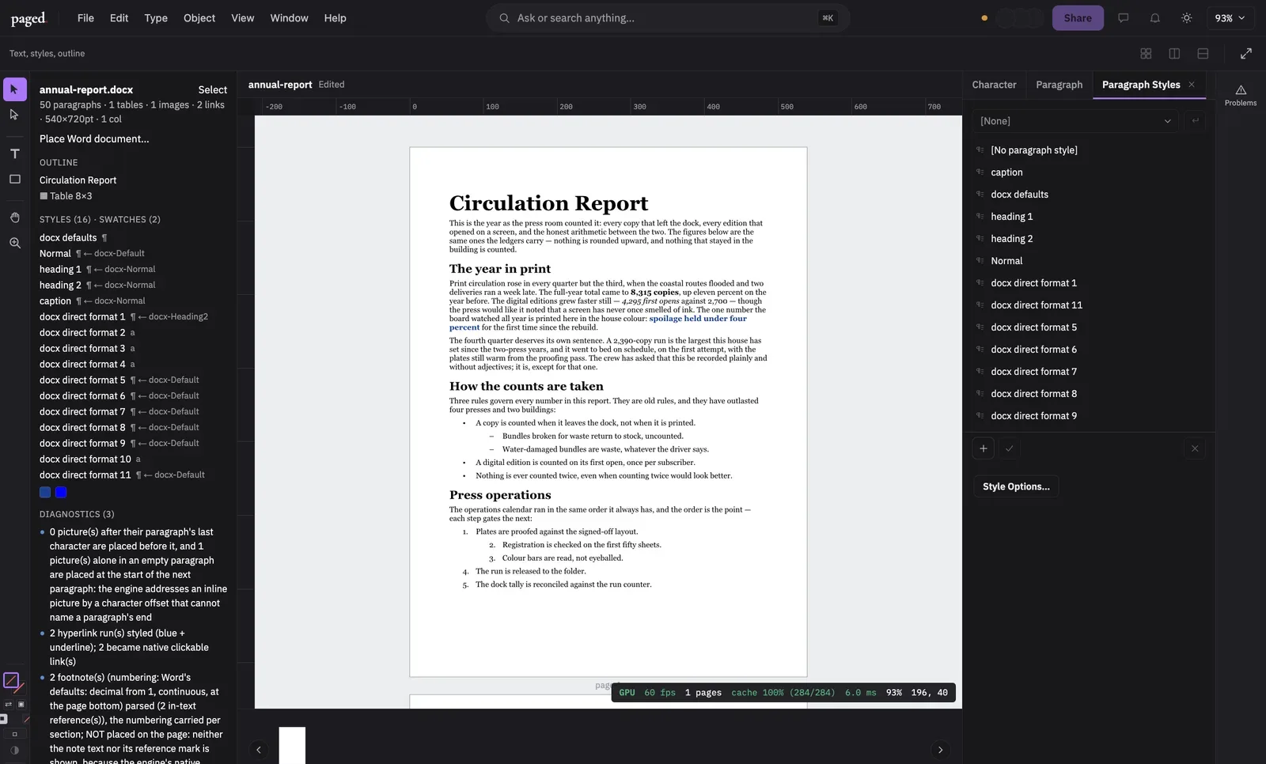Open the Problems panel
The height and width of the screenshot is (764, 1266).
[x=1241, y=95]
